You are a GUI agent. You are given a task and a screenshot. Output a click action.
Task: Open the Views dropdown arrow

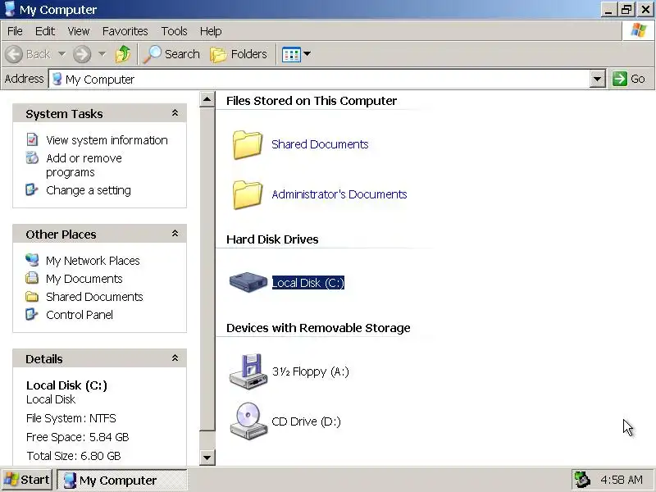tap(307, 54)
